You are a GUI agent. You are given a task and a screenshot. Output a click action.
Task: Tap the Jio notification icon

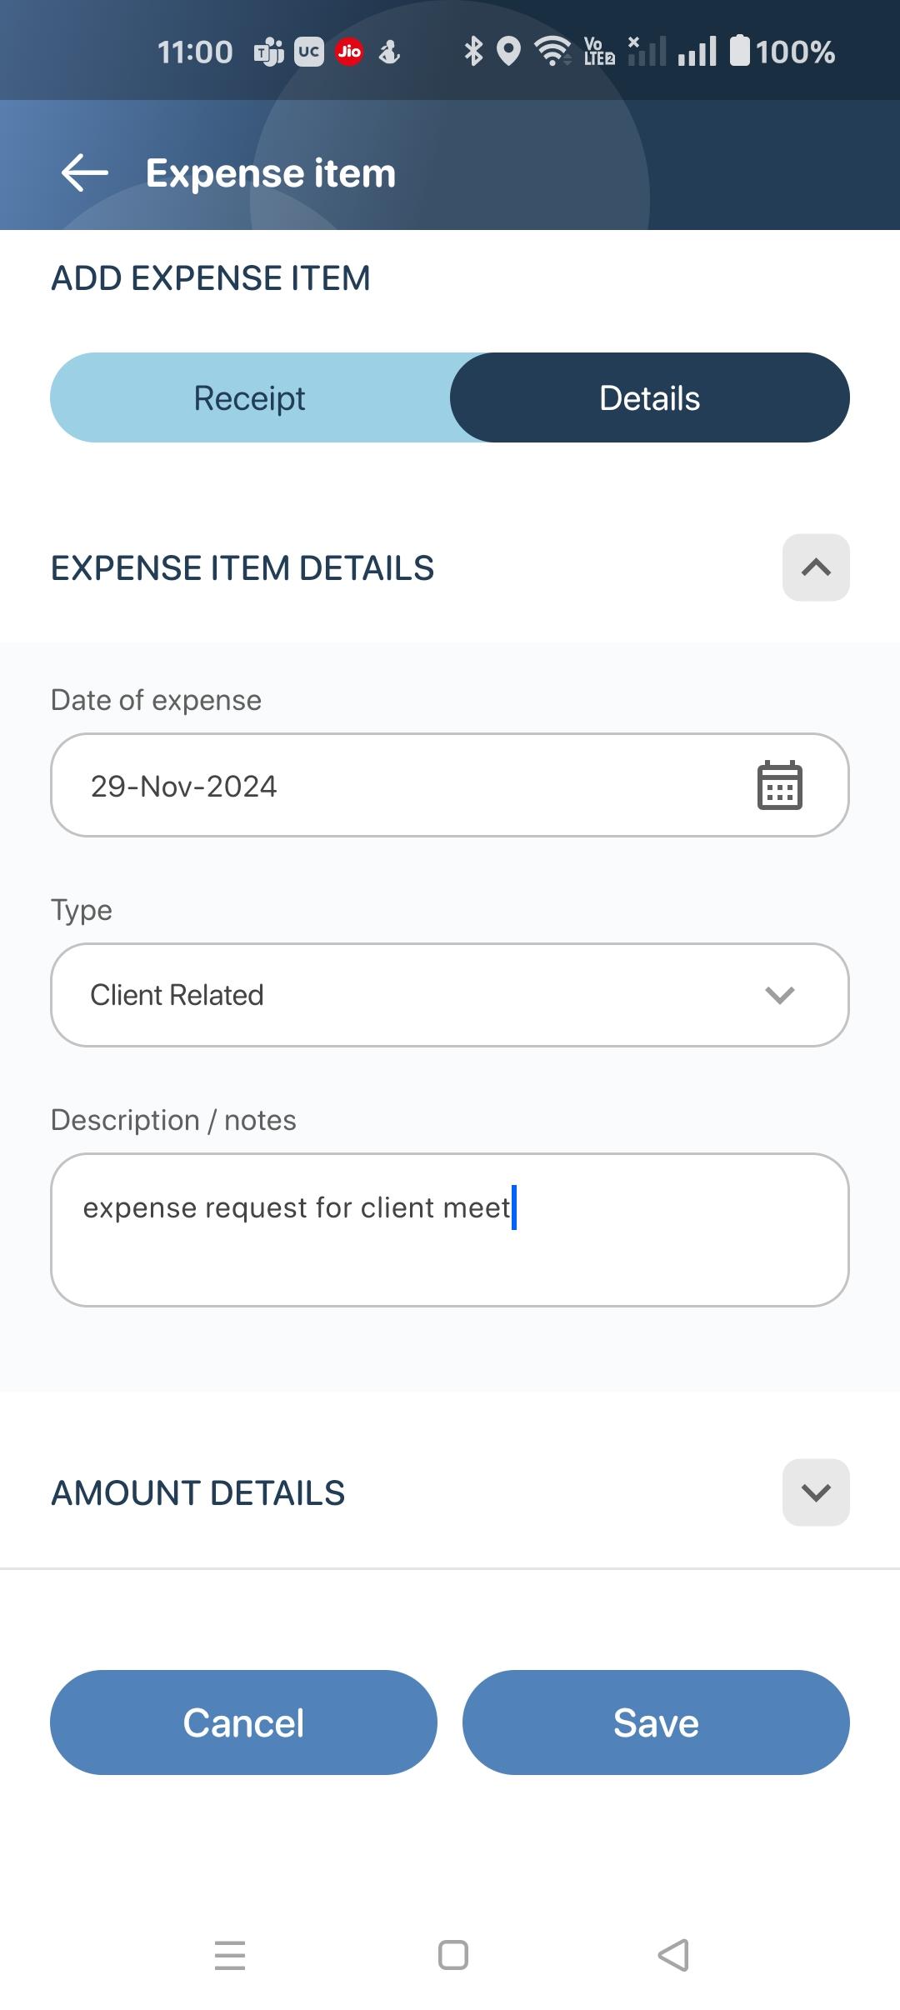tap(349, 52)
